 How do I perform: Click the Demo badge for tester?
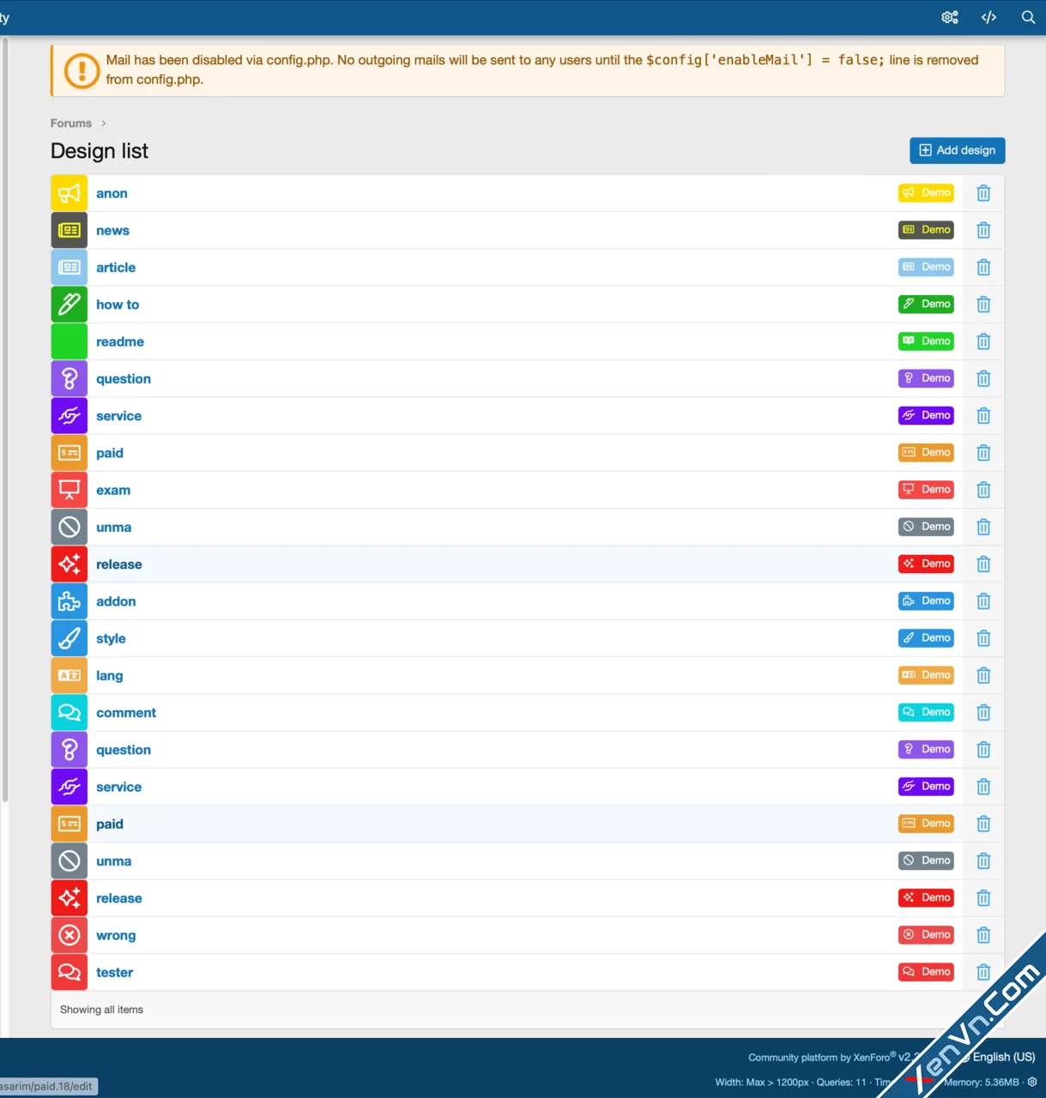coord(926,972)
